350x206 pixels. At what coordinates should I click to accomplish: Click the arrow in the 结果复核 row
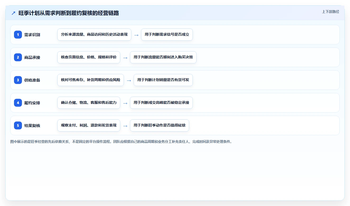[x=125, y=126]
